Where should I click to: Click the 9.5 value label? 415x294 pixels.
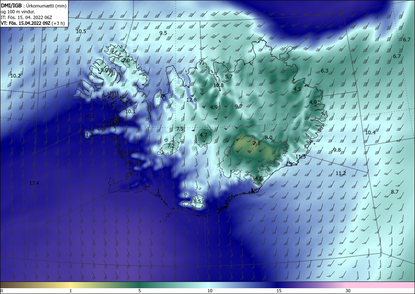click(x=163, y=33)
